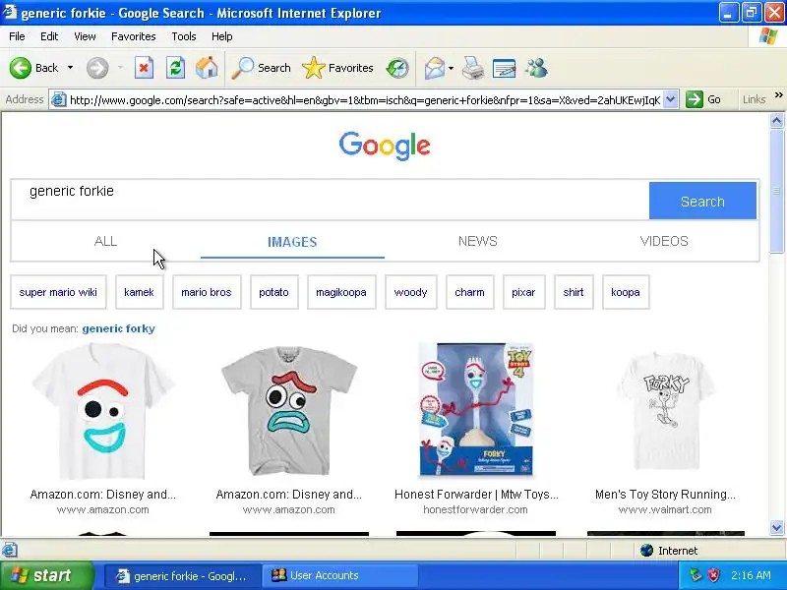Click the scrollbar up arrow
The height and width of the screenshot is (590, 787).
pyautogui.click(x=776, y=120)
